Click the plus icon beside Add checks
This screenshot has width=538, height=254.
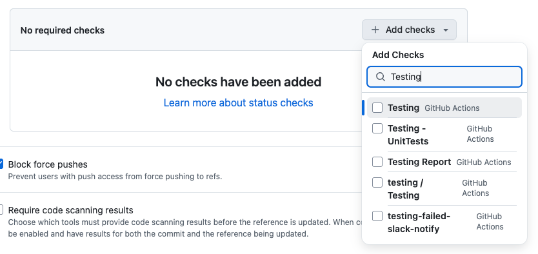coord(375,30)
